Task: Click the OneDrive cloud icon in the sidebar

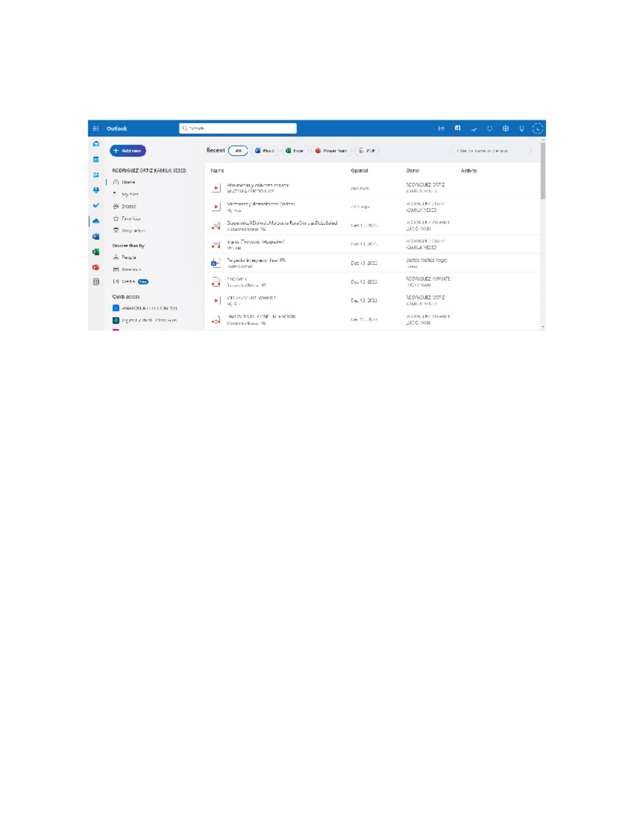Action: pos(96,220)
